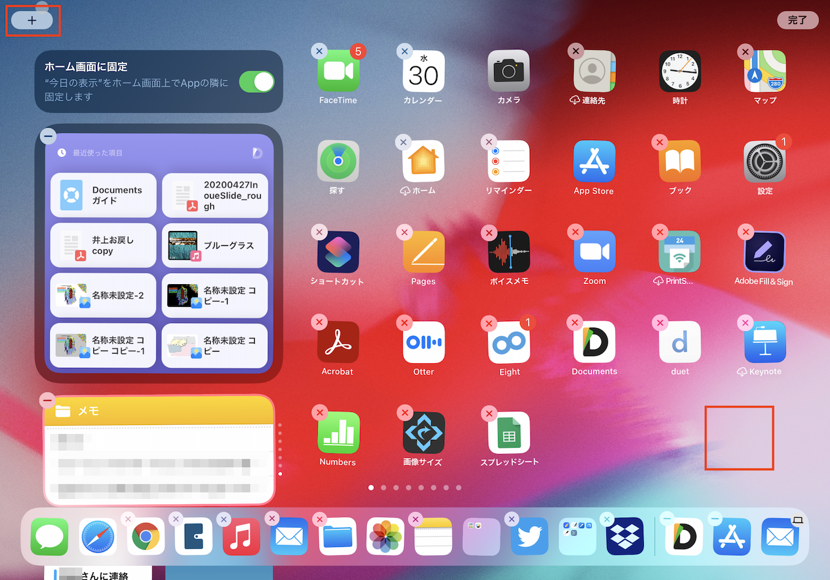The width and height of the screenshot is (830, 580).
Task: Remove the recent documents widget with minus button
Action: coord(48,136)
